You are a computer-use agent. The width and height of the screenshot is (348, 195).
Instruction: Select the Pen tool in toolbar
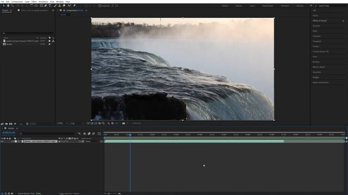(46, 6)
